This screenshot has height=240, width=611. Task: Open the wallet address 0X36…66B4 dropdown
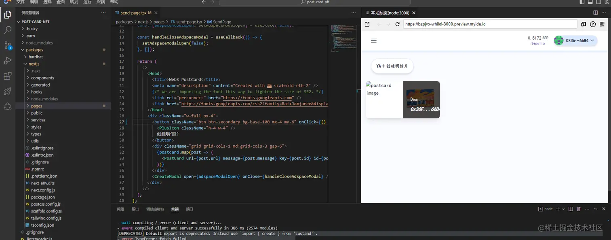pos(575,40)
